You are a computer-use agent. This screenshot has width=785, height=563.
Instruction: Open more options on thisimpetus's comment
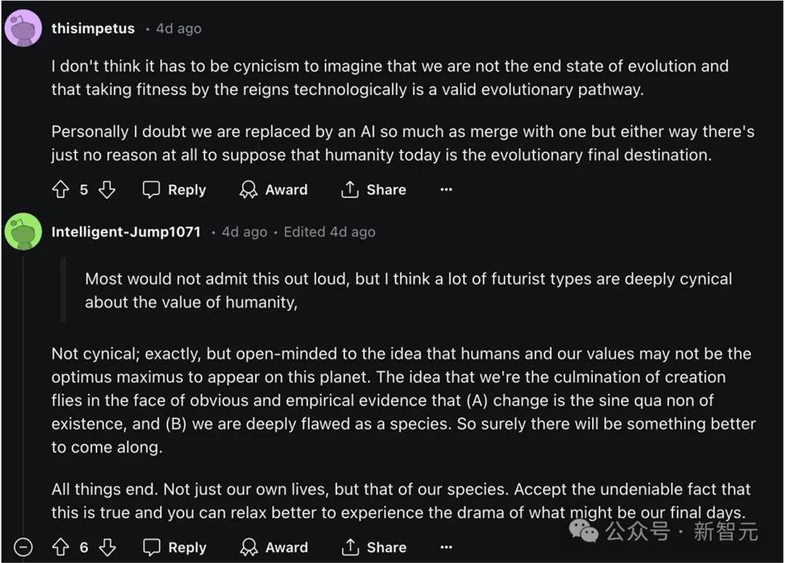coord(447,190)
